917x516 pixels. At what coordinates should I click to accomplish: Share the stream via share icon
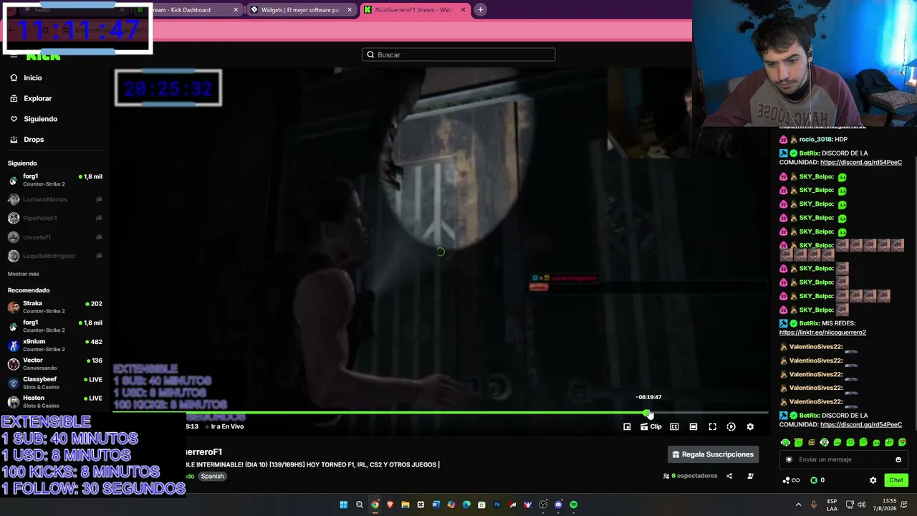coord(729,476)
